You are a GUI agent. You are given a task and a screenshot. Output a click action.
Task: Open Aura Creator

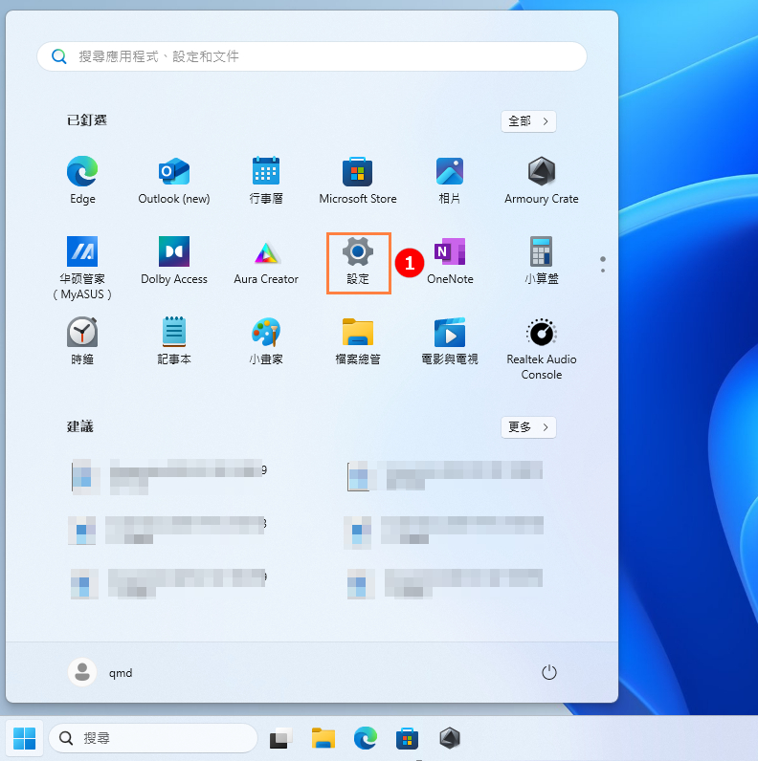click(x=266, y=262)
